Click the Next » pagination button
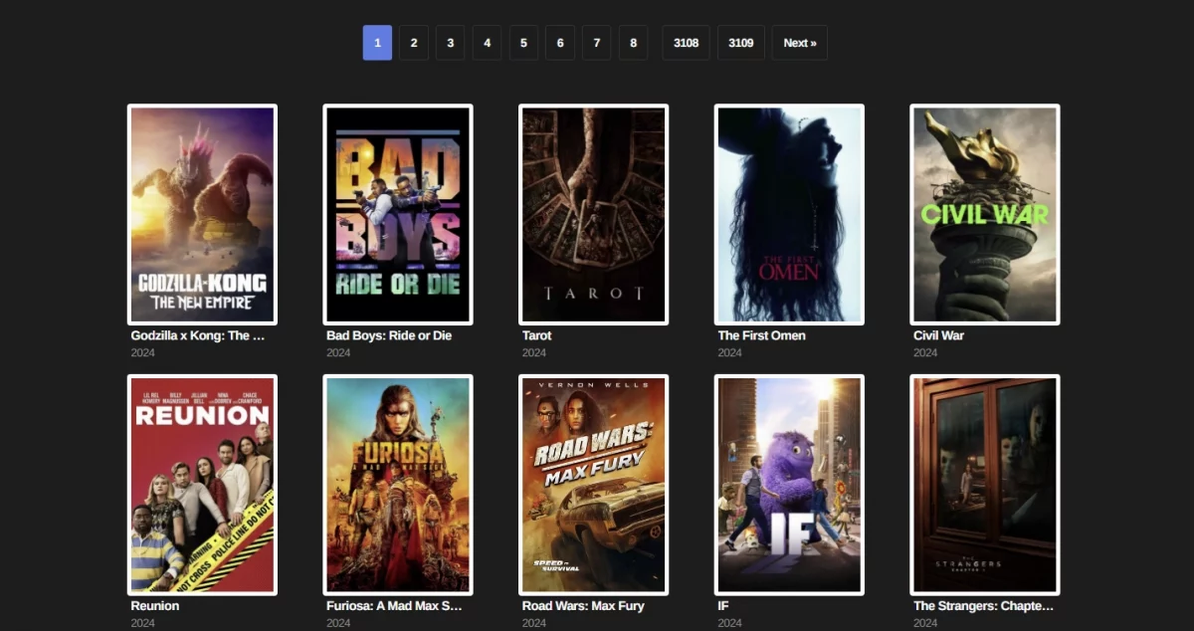The width and height of the screenshot is (1194, 631). (799, 43)
